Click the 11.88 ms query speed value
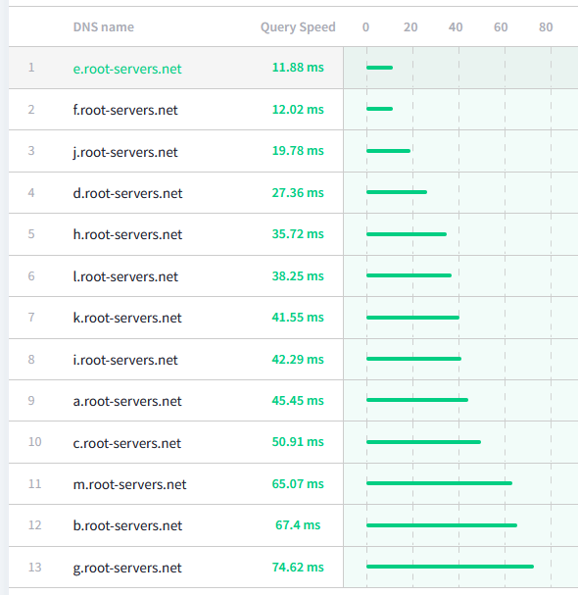Image resolution: width=578 pixels, height=595 pixels. click(x=298, y=68)
